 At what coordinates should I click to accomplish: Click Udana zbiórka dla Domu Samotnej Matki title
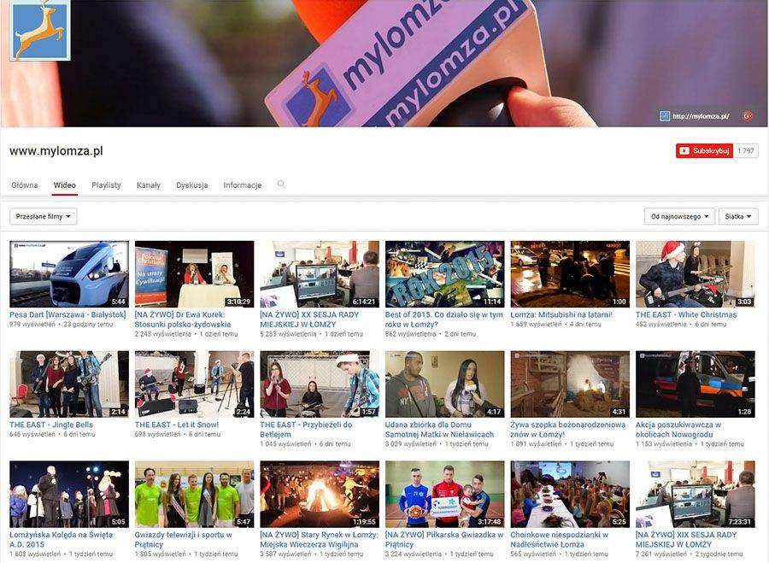click(439, 430)
